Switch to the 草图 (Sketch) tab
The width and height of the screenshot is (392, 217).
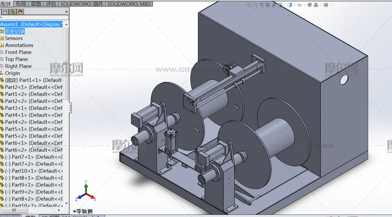[x=36, y=4]
